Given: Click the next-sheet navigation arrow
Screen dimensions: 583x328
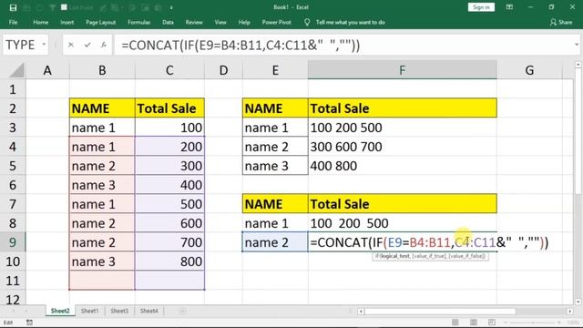Looking at the screenshot, I should (26, 311).
